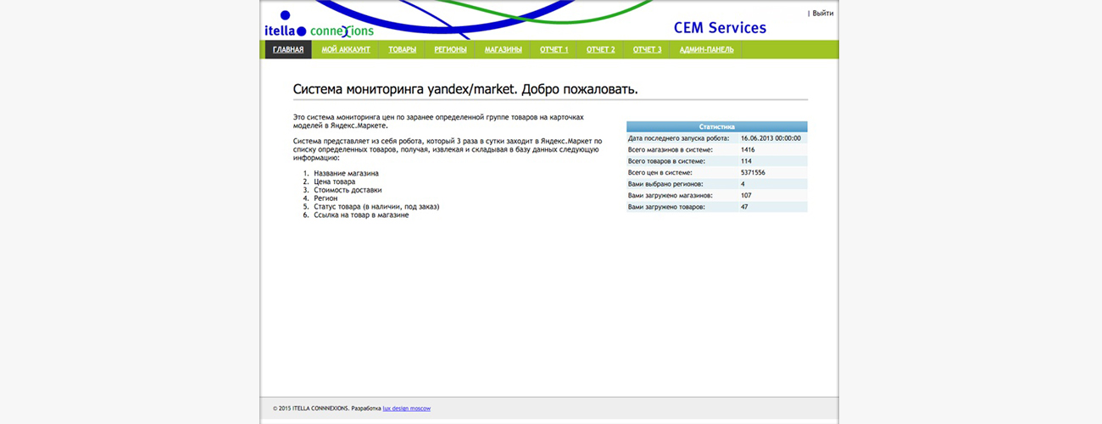Open ОТЧЕТ 1 report
The width and height of the screenshot is (1102, 424).
pos(554,50)
